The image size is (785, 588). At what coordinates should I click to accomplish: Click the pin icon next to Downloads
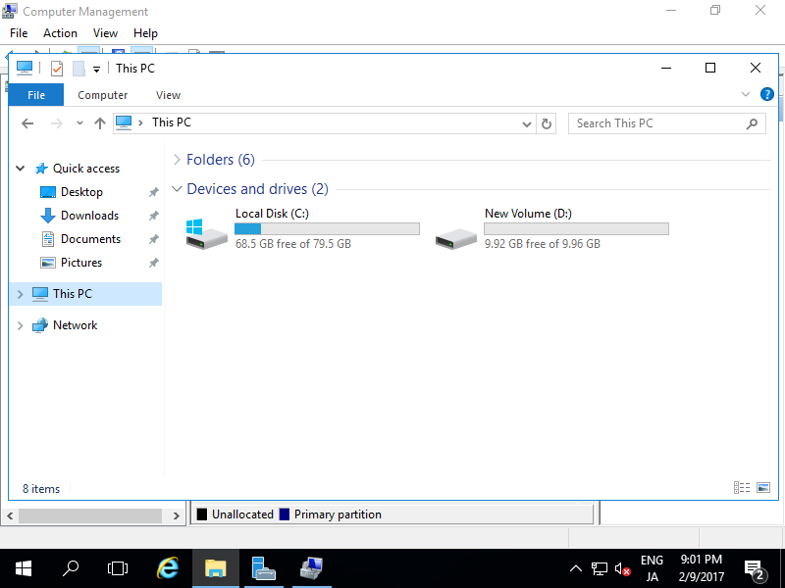(153, 216)
